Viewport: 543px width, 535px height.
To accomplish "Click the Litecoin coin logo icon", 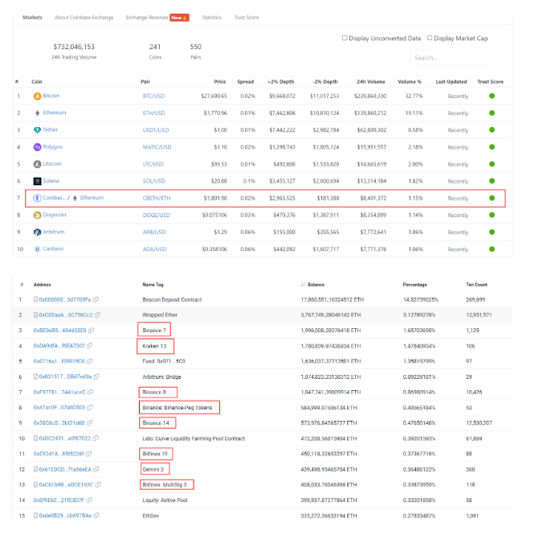I will click(37, 164).
